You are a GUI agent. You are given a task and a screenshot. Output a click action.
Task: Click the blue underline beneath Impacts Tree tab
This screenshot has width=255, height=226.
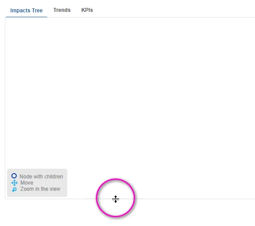(26, 17)
